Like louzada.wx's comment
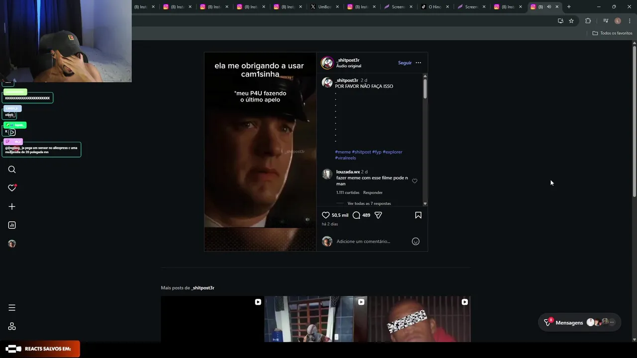The width and height of the screenshot is (637, 358). (415, 181)
